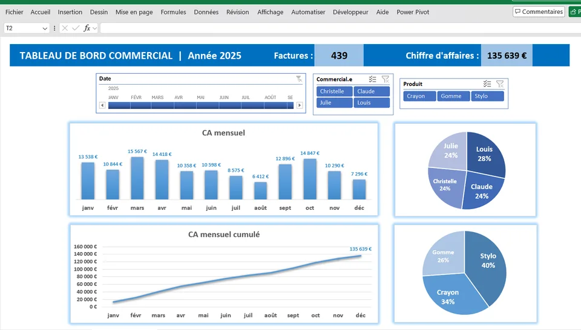Click the formula bar cancel X icon
The width and height of the screenshot is (581, 330).
65,28
